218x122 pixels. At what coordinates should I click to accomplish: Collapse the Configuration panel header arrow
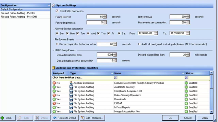pyautogui.click(x=49, y=5)
